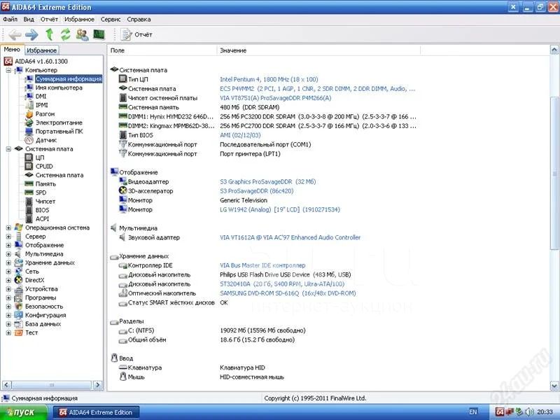Collapse the Системная плата tree node

8,149
